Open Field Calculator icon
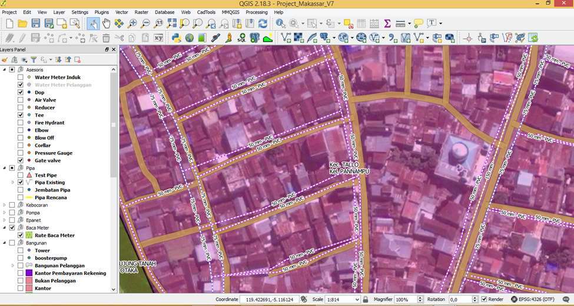 point(374,23)
